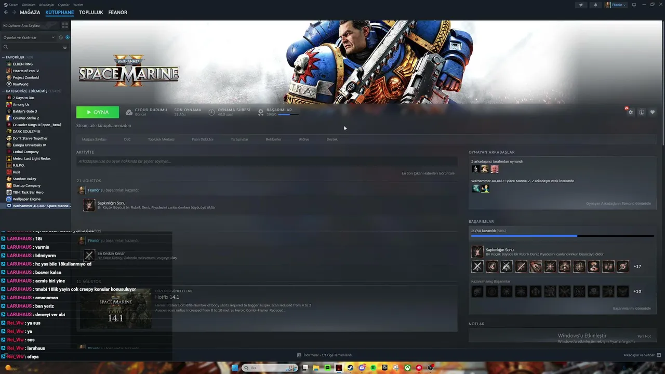Open the downloads status İndirmeler bar
Viewport: 665px width, 374px height.
click(x=324, y=355)
